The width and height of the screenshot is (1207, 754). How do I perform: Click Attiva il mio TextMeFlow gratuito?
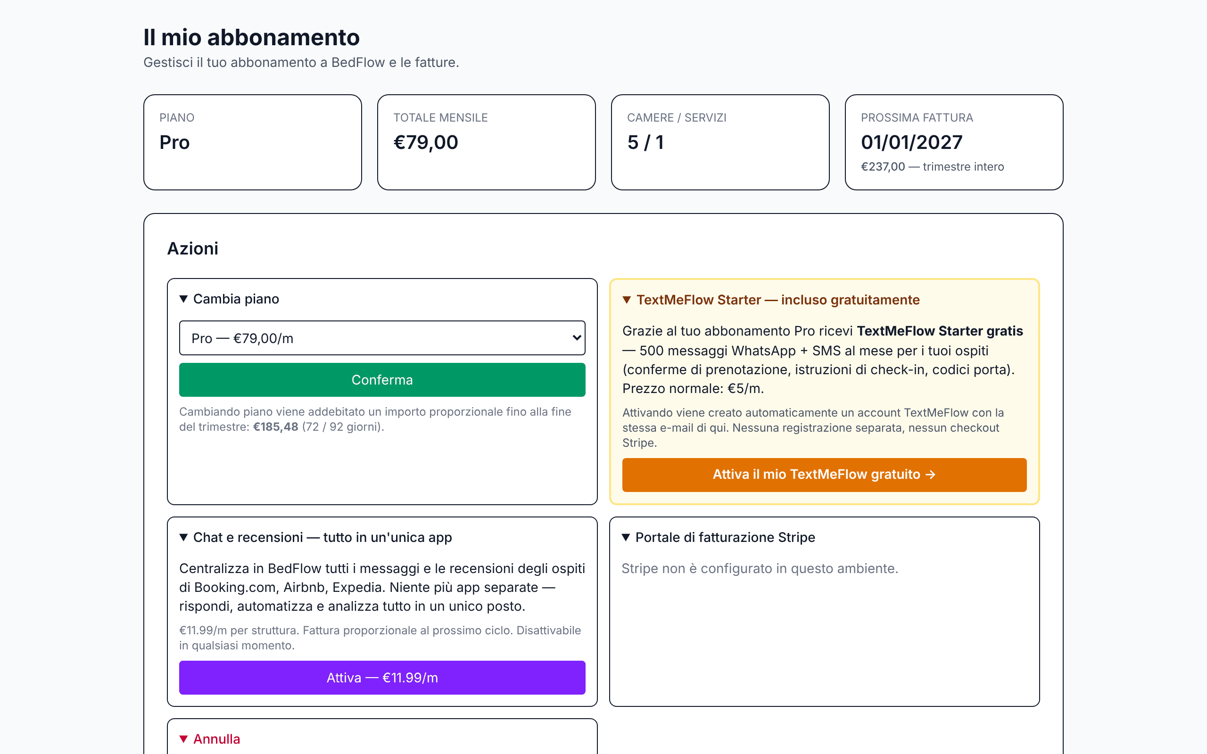click(825, 475)
